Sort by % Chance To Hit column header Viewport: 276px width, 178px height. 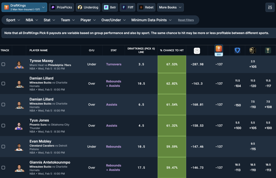click(172, 50)
